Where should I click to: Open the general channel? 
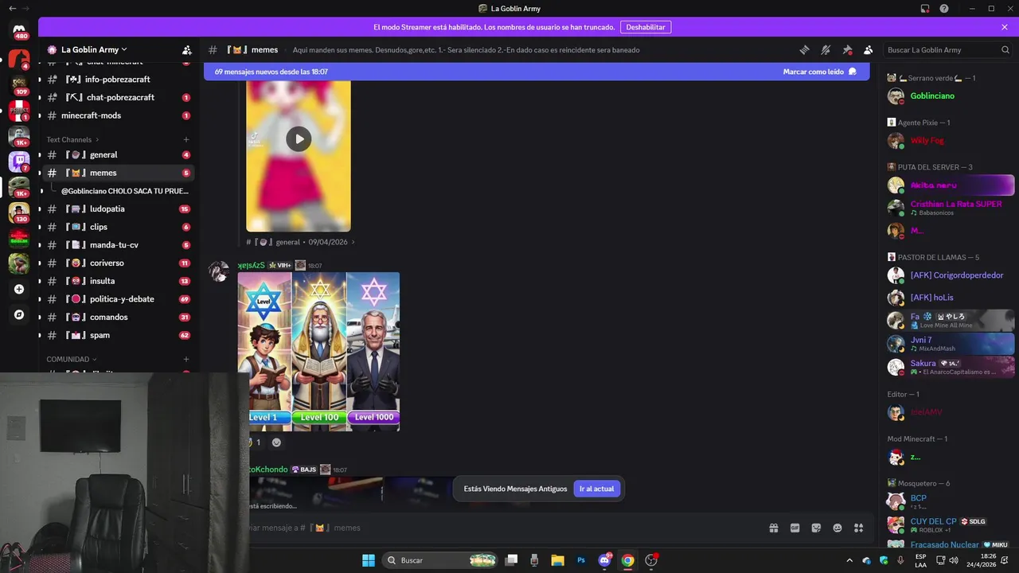click(x=117, y=155)
